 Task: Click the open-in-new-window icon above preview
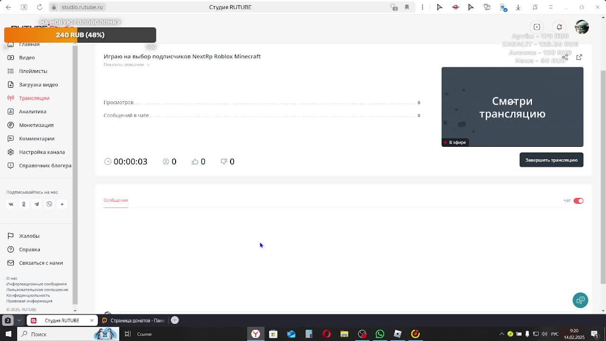pyautogui.click(x=579, y=57)
